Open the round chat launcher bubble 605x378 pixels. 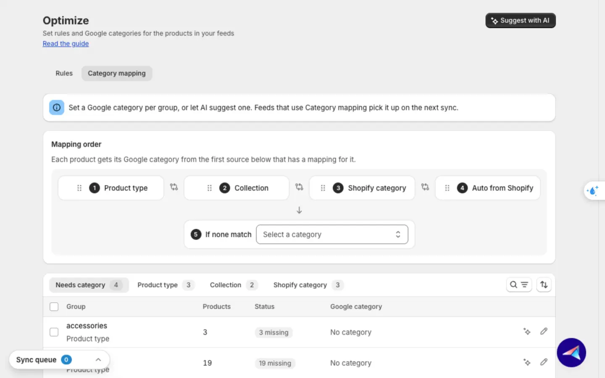click(x=571, y=353)
